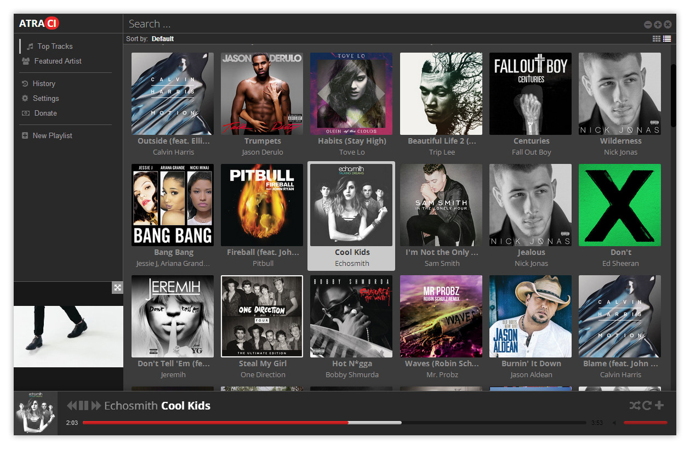Play Blame by Calvin Harris
The image size is (690, 449).
coord(620,316)
